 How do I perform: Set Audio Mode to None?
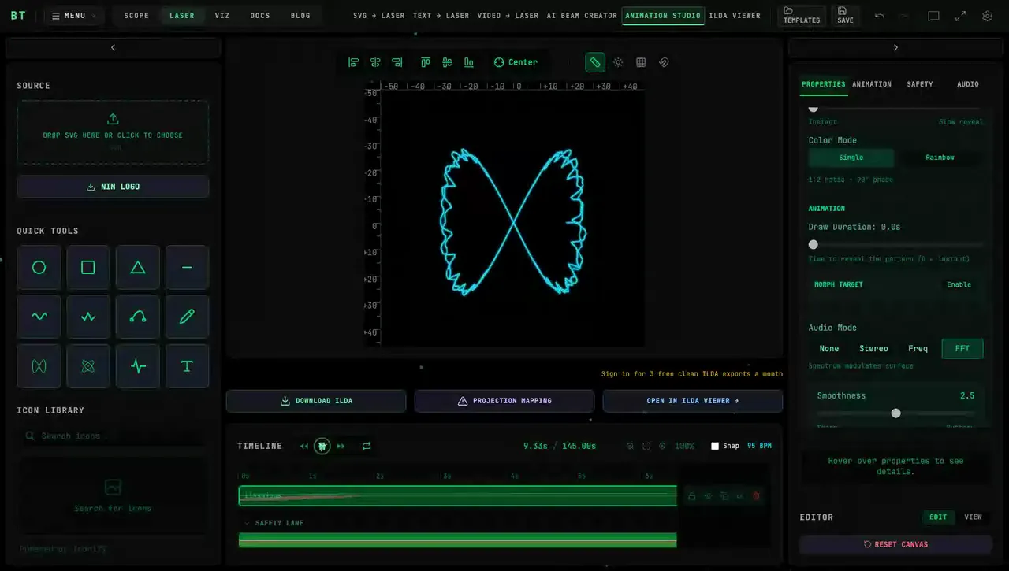829,349
